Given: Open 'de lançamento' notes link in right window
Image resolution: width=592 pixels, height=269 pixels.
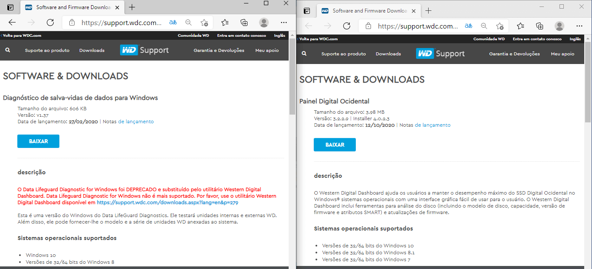Looking at the screenshot, I should point(433,125).
